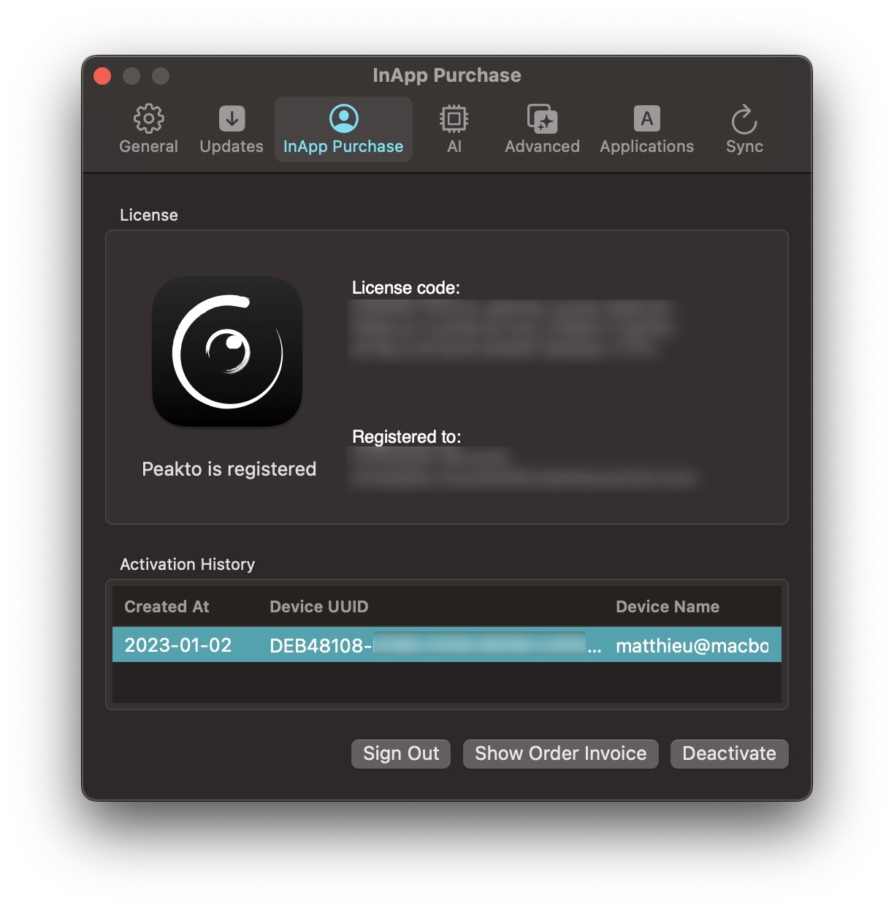Open the AI chip icon tab
Screen dimensions: 894x909
pyautogui.click(x=454, y=119)
